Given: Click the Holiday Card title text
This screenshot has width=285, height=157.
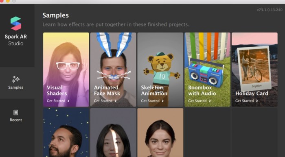Looking at the screenshot, I should [252, 93].
